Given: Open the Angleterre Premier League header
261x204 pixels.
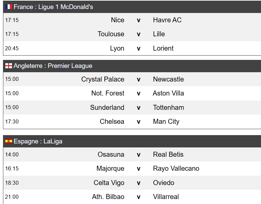Looking at the screenshot, I should coord(53,66).
